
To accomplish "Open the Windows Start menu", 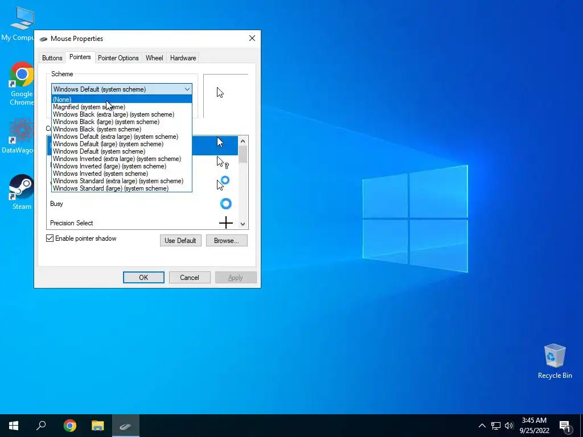I will coord(14,426).
